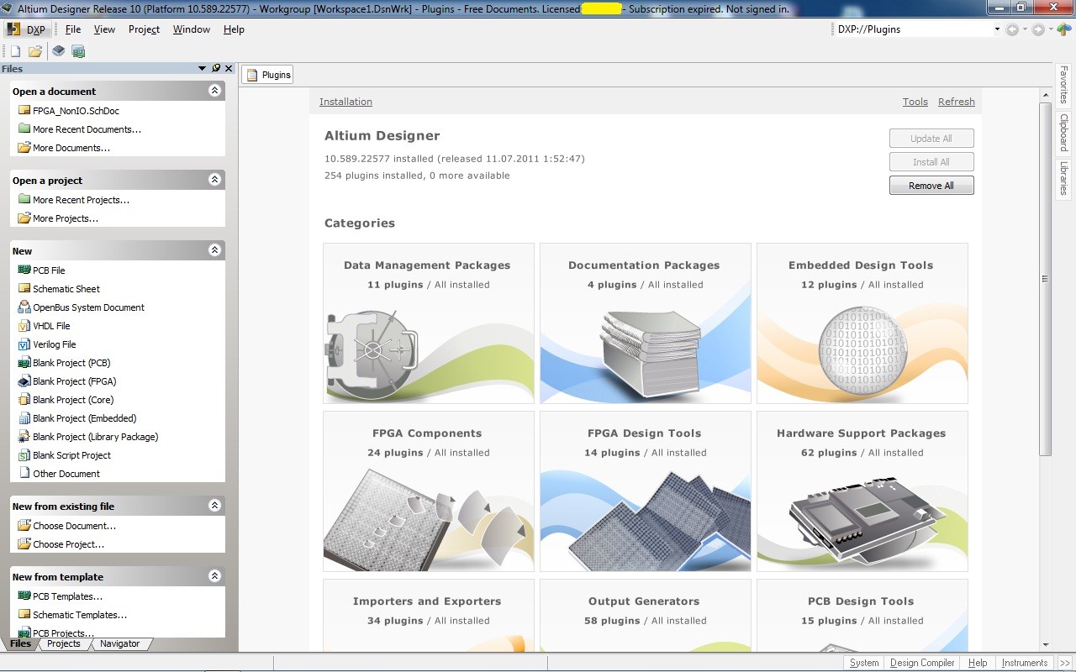
Task: Collapse the New section
Action: 214,250
